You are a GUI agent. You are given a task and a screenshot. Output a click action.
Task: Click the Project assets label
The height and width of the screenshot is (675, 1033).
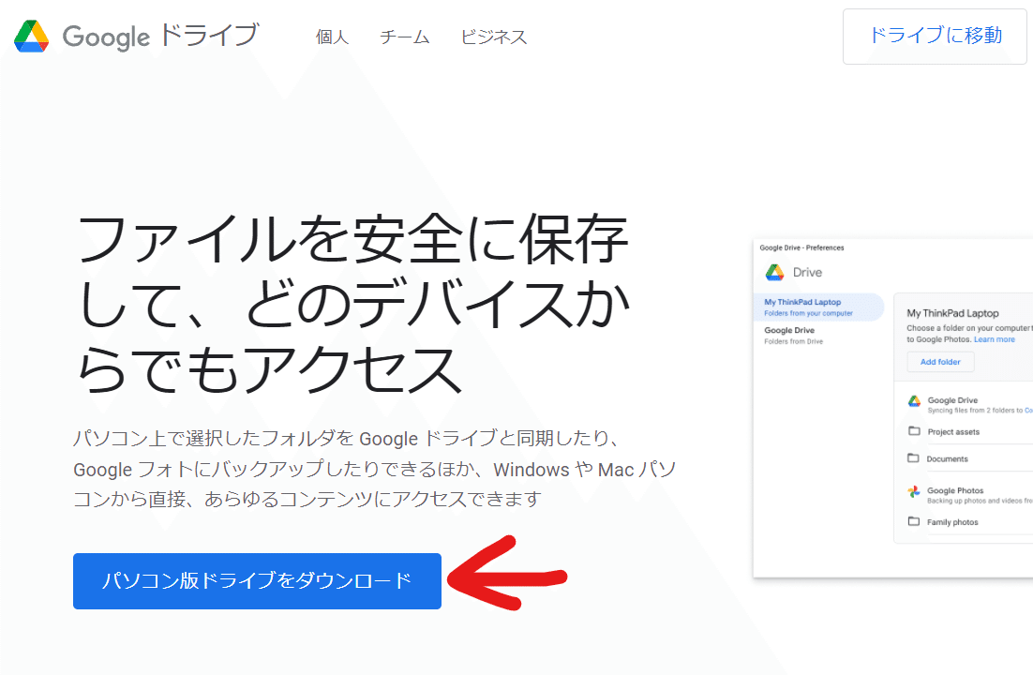(953, 432)
